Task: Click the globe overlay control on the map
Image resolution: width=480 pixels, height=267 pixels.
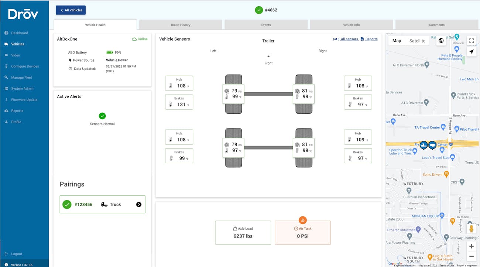Action: (441, 41)
